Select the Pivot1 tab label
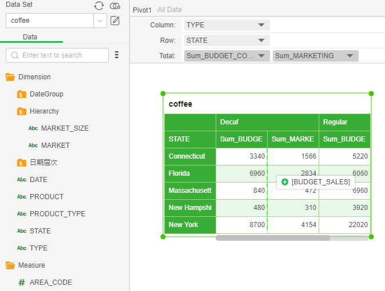385x291 pixels. (142, 10)
